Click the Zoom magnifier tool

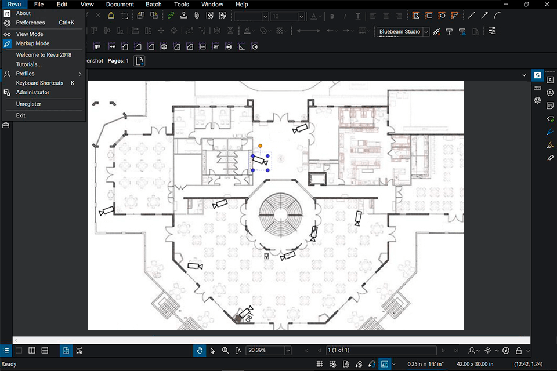[x=225, y=350]
